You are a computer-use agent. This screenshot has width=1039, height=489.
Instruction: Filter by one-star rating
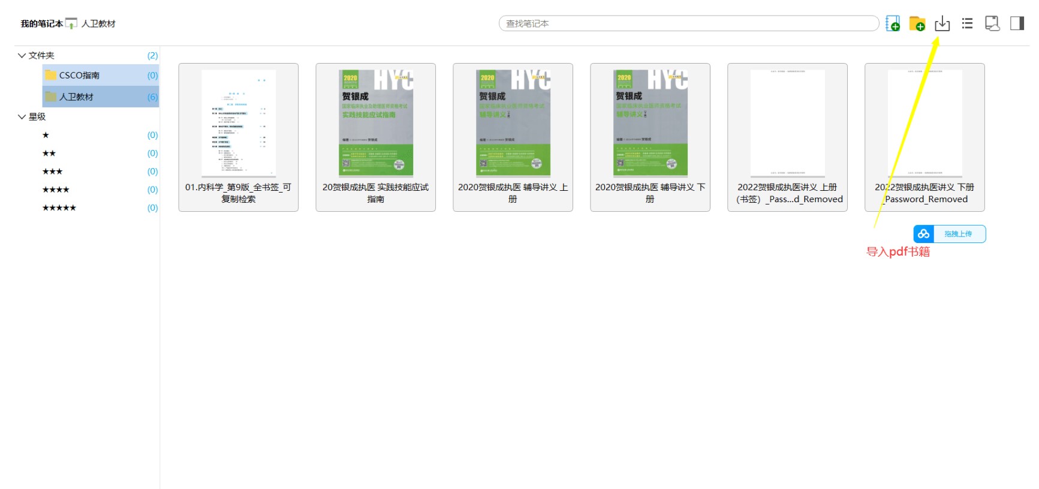(46, 135)
